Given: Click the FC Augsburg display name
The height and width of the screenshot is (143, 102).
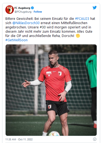Looking at the screenshot, I should pos(22,8).
